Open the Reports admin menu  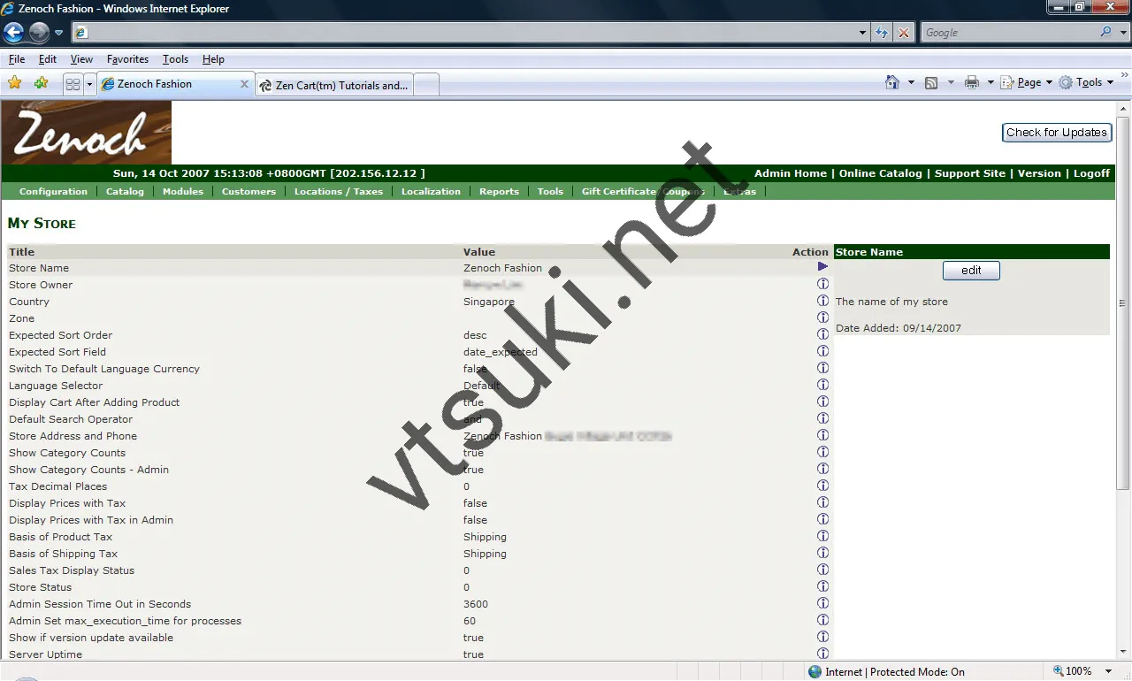(x=499, y=191)
